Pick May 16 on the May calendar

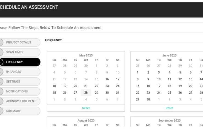tap(107, 79)
